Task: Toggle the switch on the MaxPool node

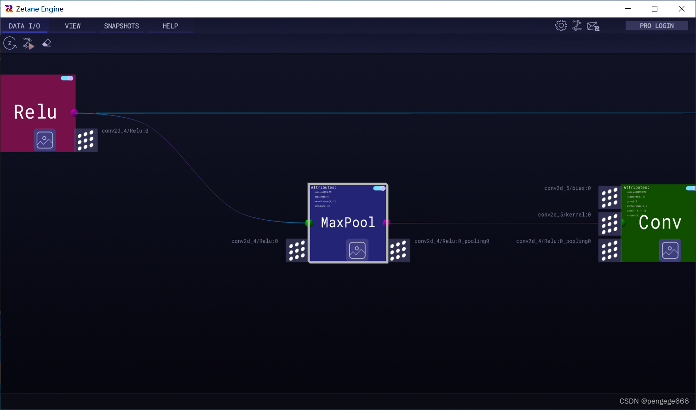Action: (x=380, y=188)
